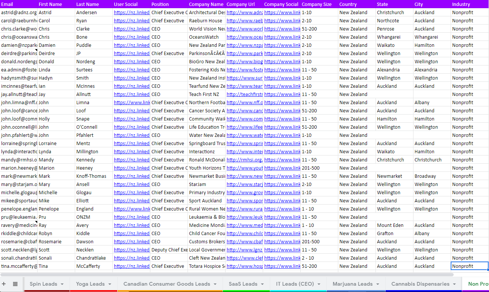Select the first name cell 'Rosemarie'
This screenshot has height=292, width=489.
coord(56,241)
